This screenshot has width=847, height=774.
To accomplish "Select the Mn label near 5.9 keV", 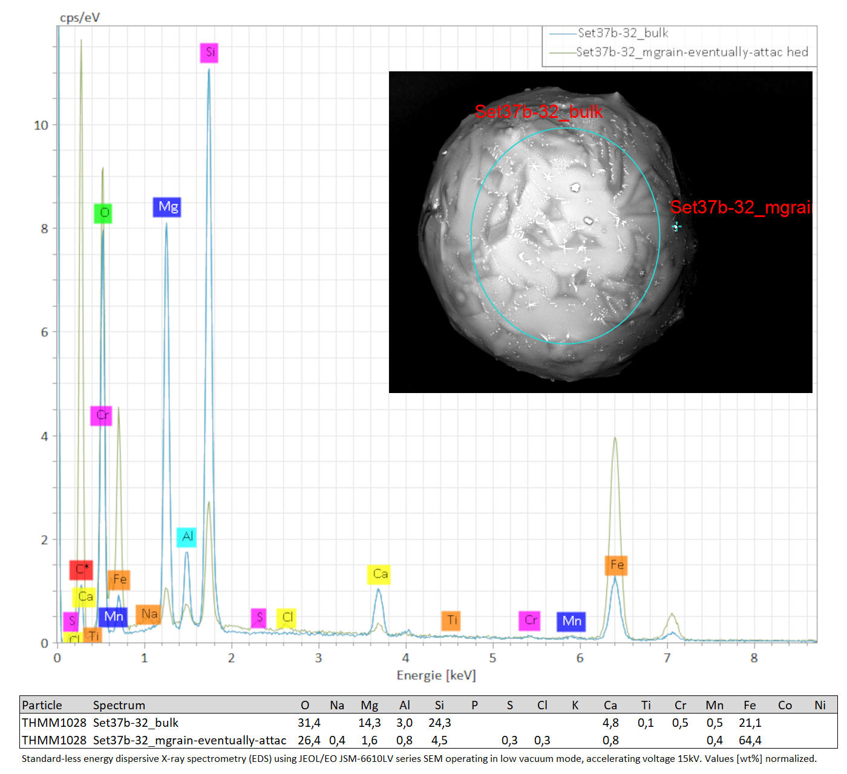I will (x=571, y=621).
